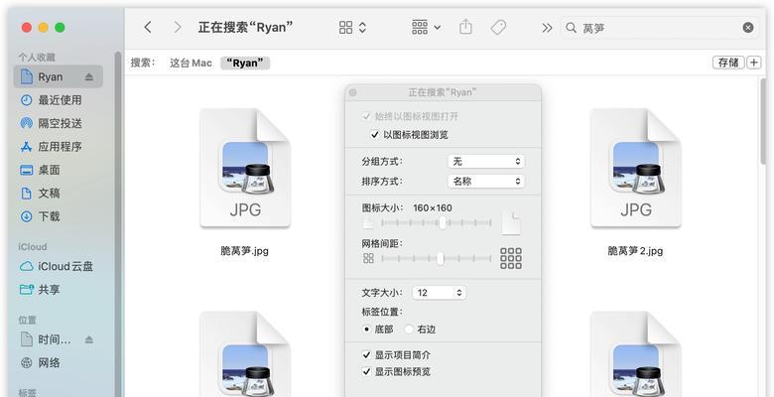Clear the search text with the x button

point(748,28)
